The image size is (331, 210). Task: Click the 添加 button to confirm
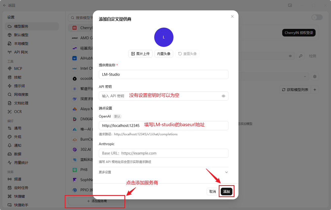click(x=227, y=192)
